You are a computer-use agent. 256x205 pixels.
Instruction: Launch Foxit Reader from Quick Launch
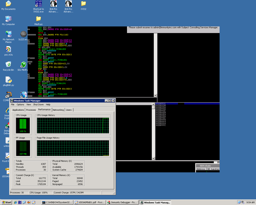pos(33,202)
